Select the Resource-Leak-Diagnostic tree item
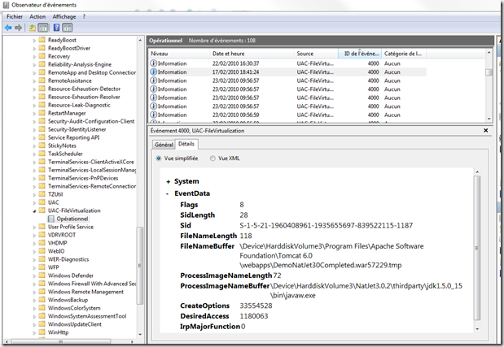The image size is (504, 347). coord(79,105)
